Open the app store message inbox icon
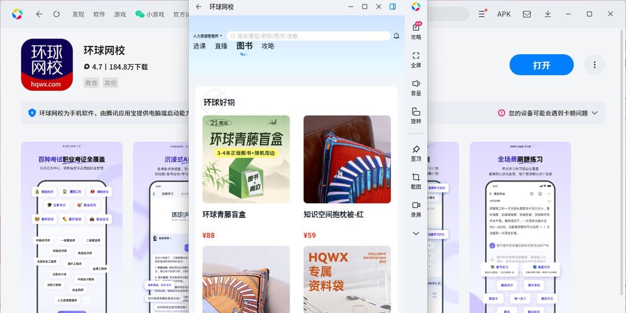This screenshot has width=626, height=313. tap(527, 14)
